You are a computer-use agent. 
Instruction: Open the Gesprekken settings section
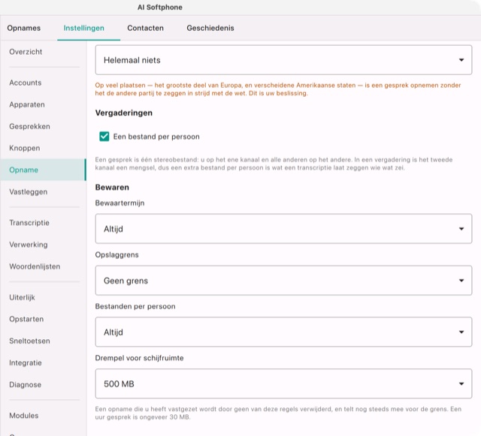pos(29,127)
